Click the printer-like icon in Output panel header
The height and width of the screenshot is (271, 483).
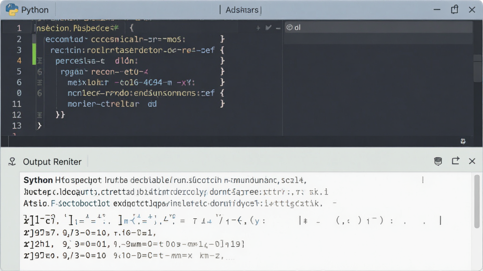(x=438, y=161)
